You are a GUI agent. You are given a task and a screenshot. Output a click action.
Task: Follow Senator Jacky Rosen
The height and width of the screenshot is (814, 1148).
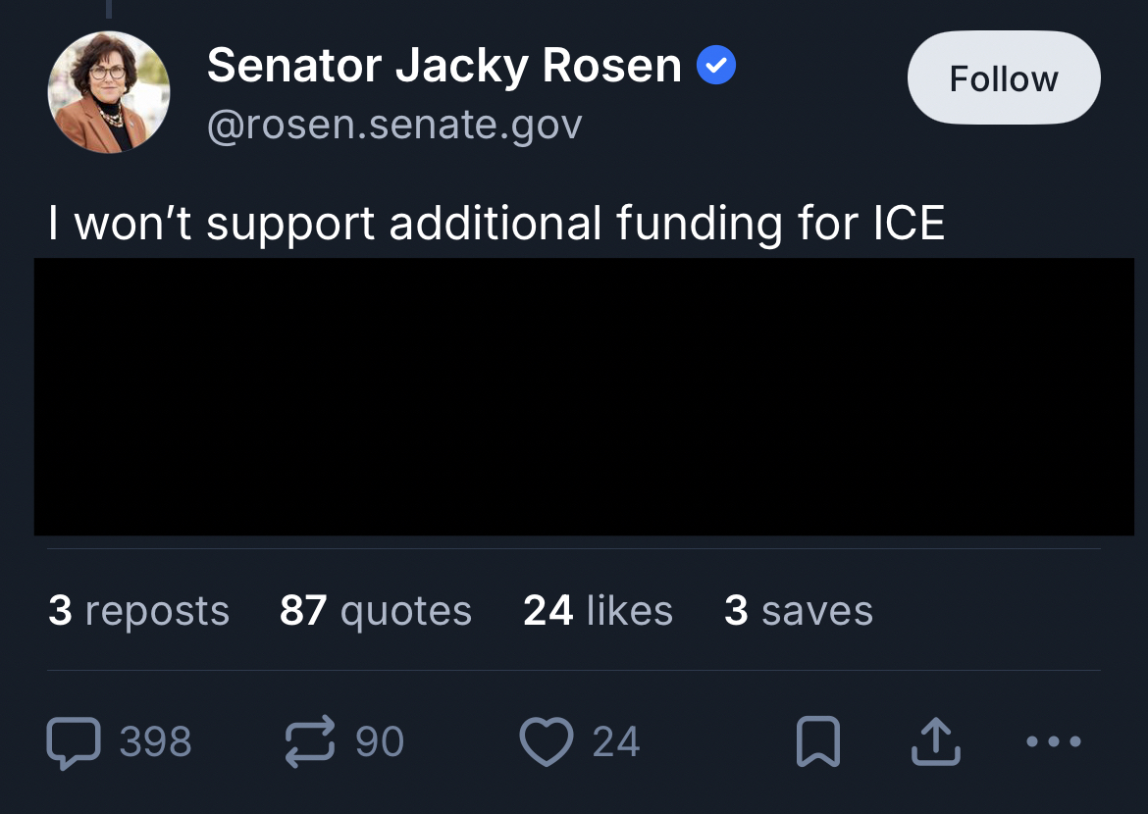[1004, 78]
